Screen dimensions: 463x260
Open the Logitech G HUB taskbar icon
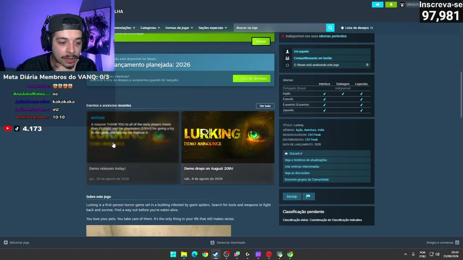[247, 254]
